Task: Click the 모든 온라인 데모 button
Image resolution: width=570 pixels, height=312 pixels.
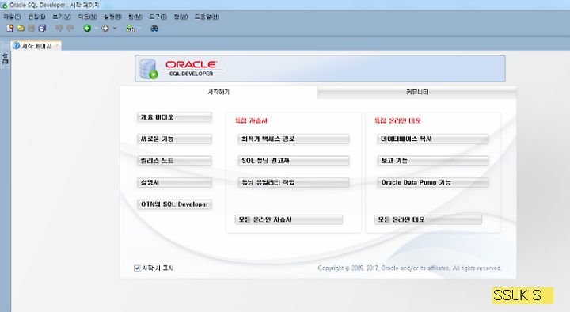Action: 428,219
